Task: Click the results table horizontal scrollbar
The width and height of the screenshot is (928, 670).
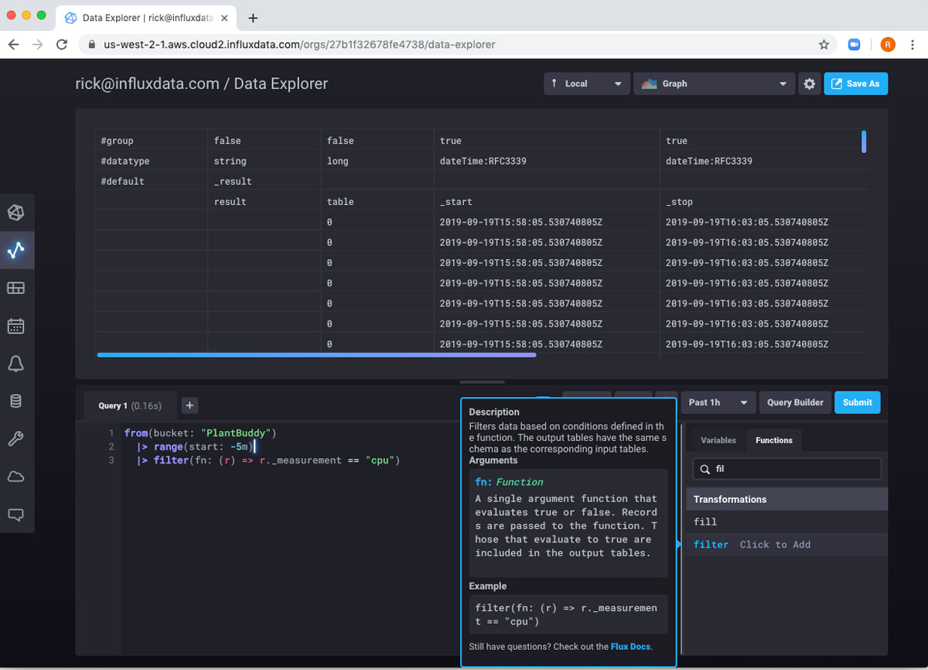Action: click(x=316, y=355)
